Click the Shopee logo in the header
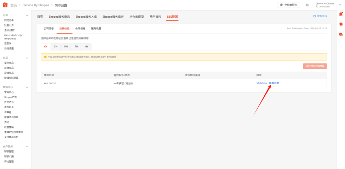This screenshot has height=169, width=345. point(5,5)
